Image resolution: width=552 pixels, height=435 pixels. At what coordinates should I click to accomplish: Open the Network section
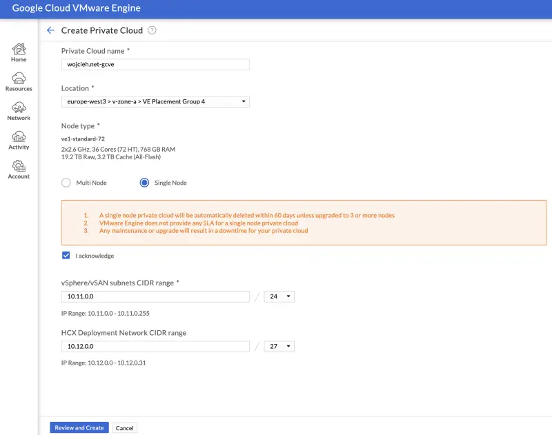point(19,110)
